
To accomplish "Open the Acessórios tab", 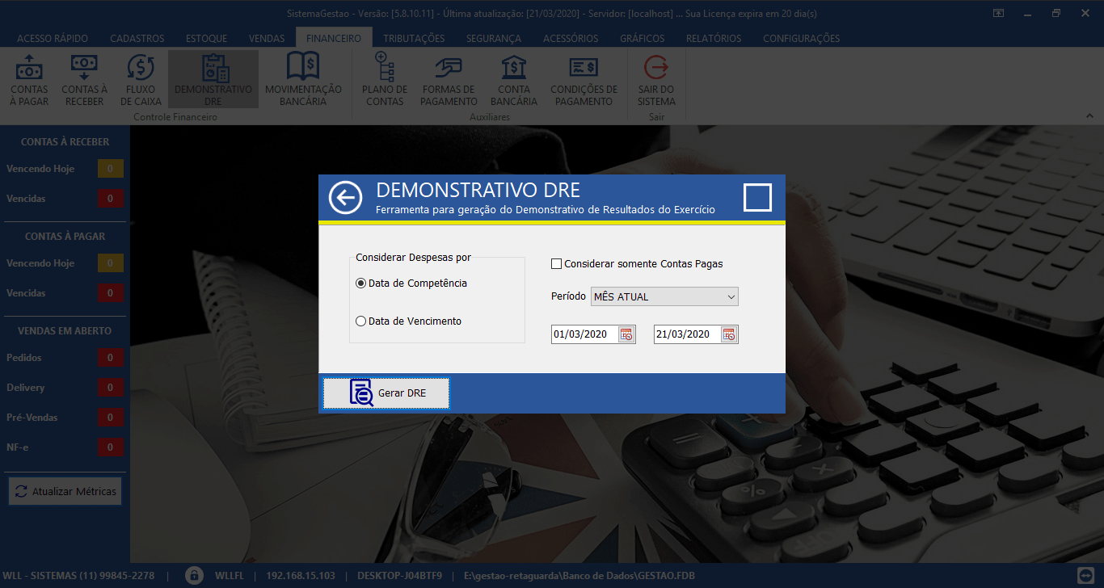I will (571, 38).
